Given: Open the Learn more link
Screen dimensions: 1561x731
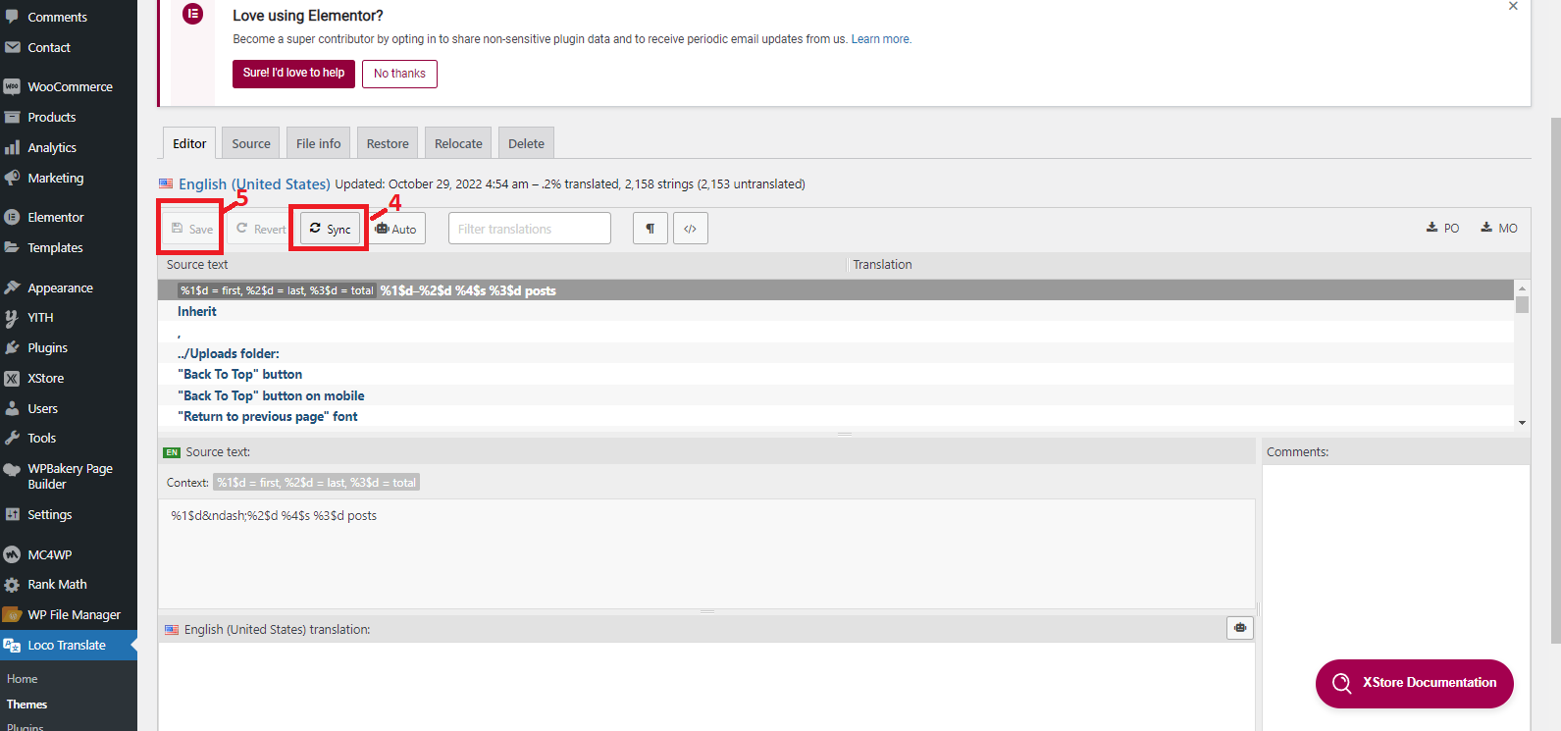Looking at the screenshot, I should (x=880, y=39).
